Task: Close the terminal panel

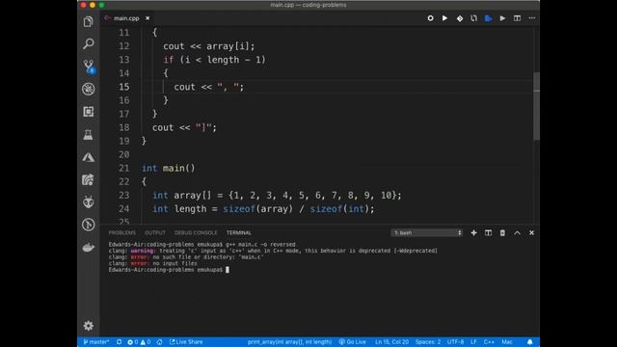Action: [x=531, y=233]
